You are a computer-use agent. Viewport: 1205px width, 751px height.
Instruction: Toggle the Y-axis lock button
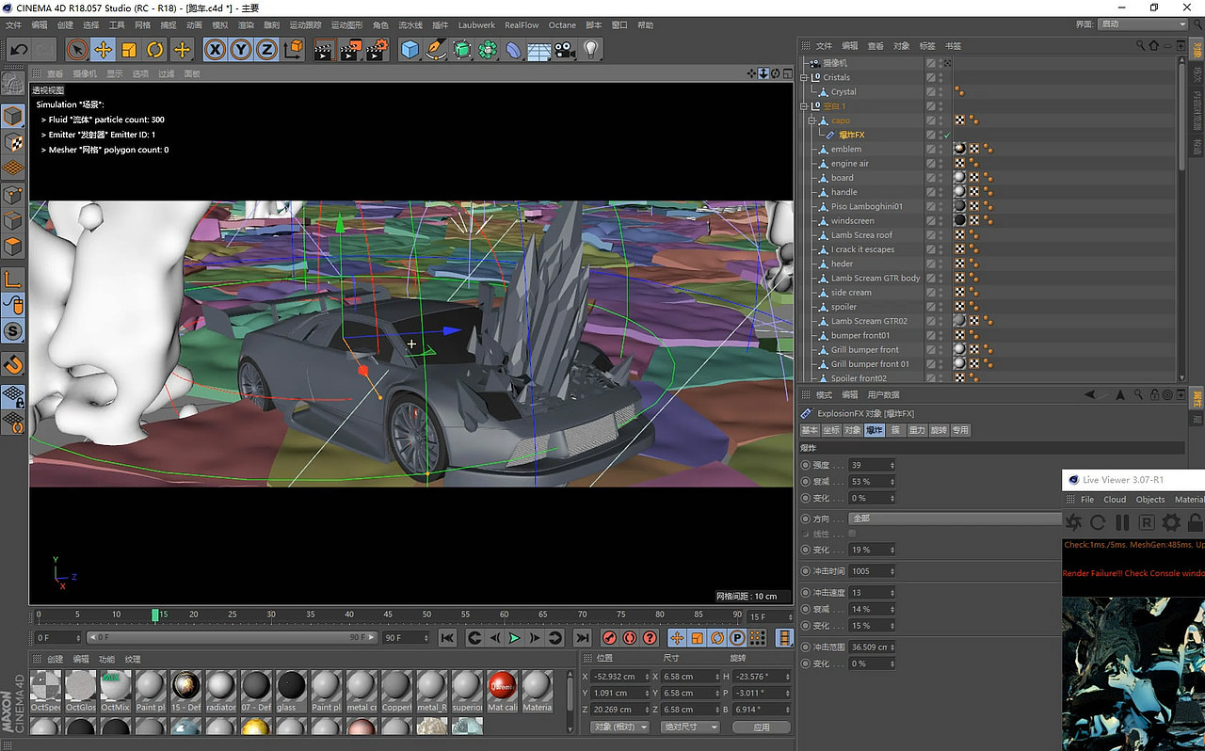241,49
